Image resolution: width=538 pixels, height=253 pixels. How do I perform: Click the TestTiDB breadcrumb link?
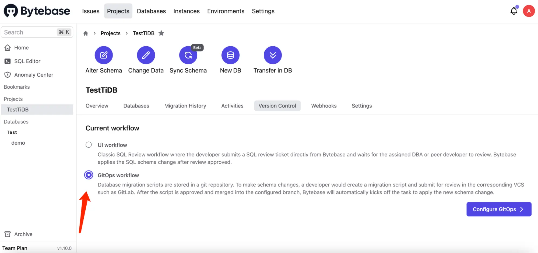(143, 33)
